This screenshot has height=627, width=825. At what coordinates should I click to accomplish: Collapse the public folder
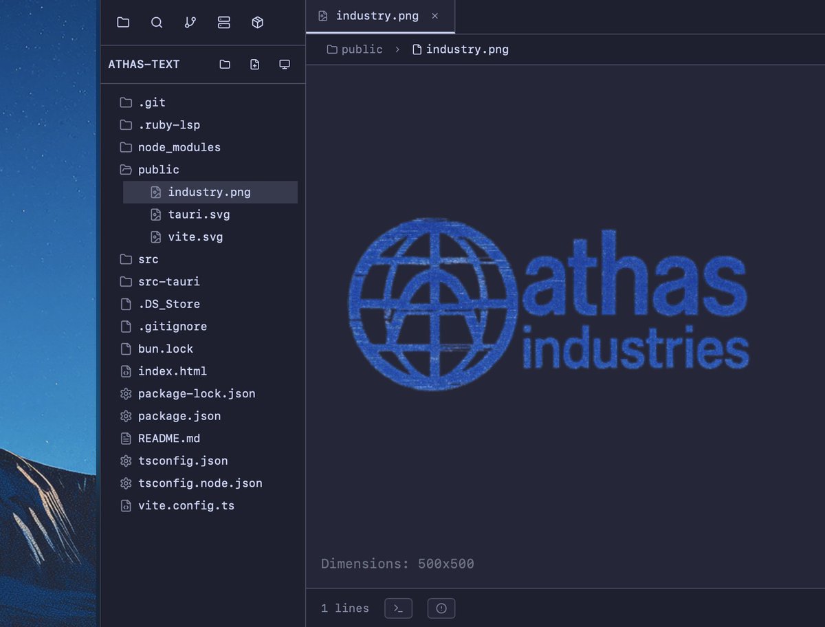pyautogui.click(x=159, y=169)
